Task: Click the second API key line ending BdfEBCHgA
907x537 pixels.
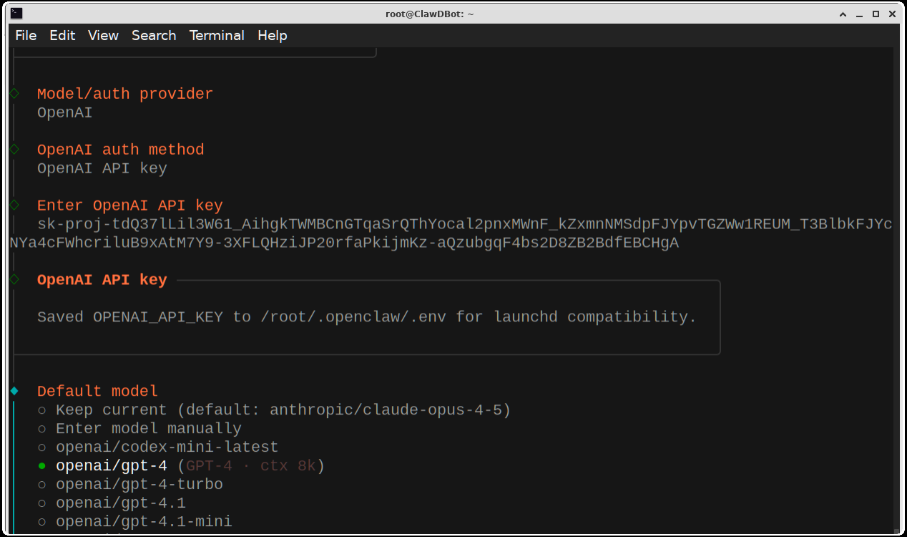Action: point(344,243)
